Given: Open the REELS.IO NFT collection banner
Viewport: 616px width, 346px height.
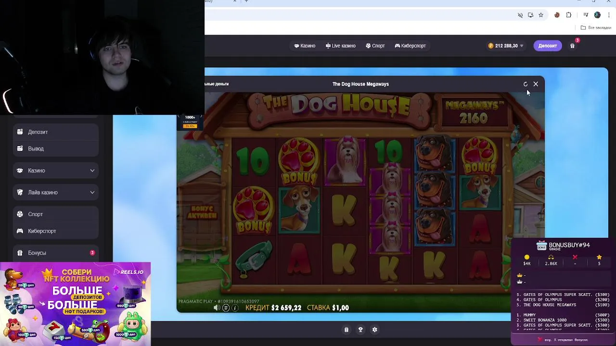Looking at the screenshot, I should [x=76, y=304].
